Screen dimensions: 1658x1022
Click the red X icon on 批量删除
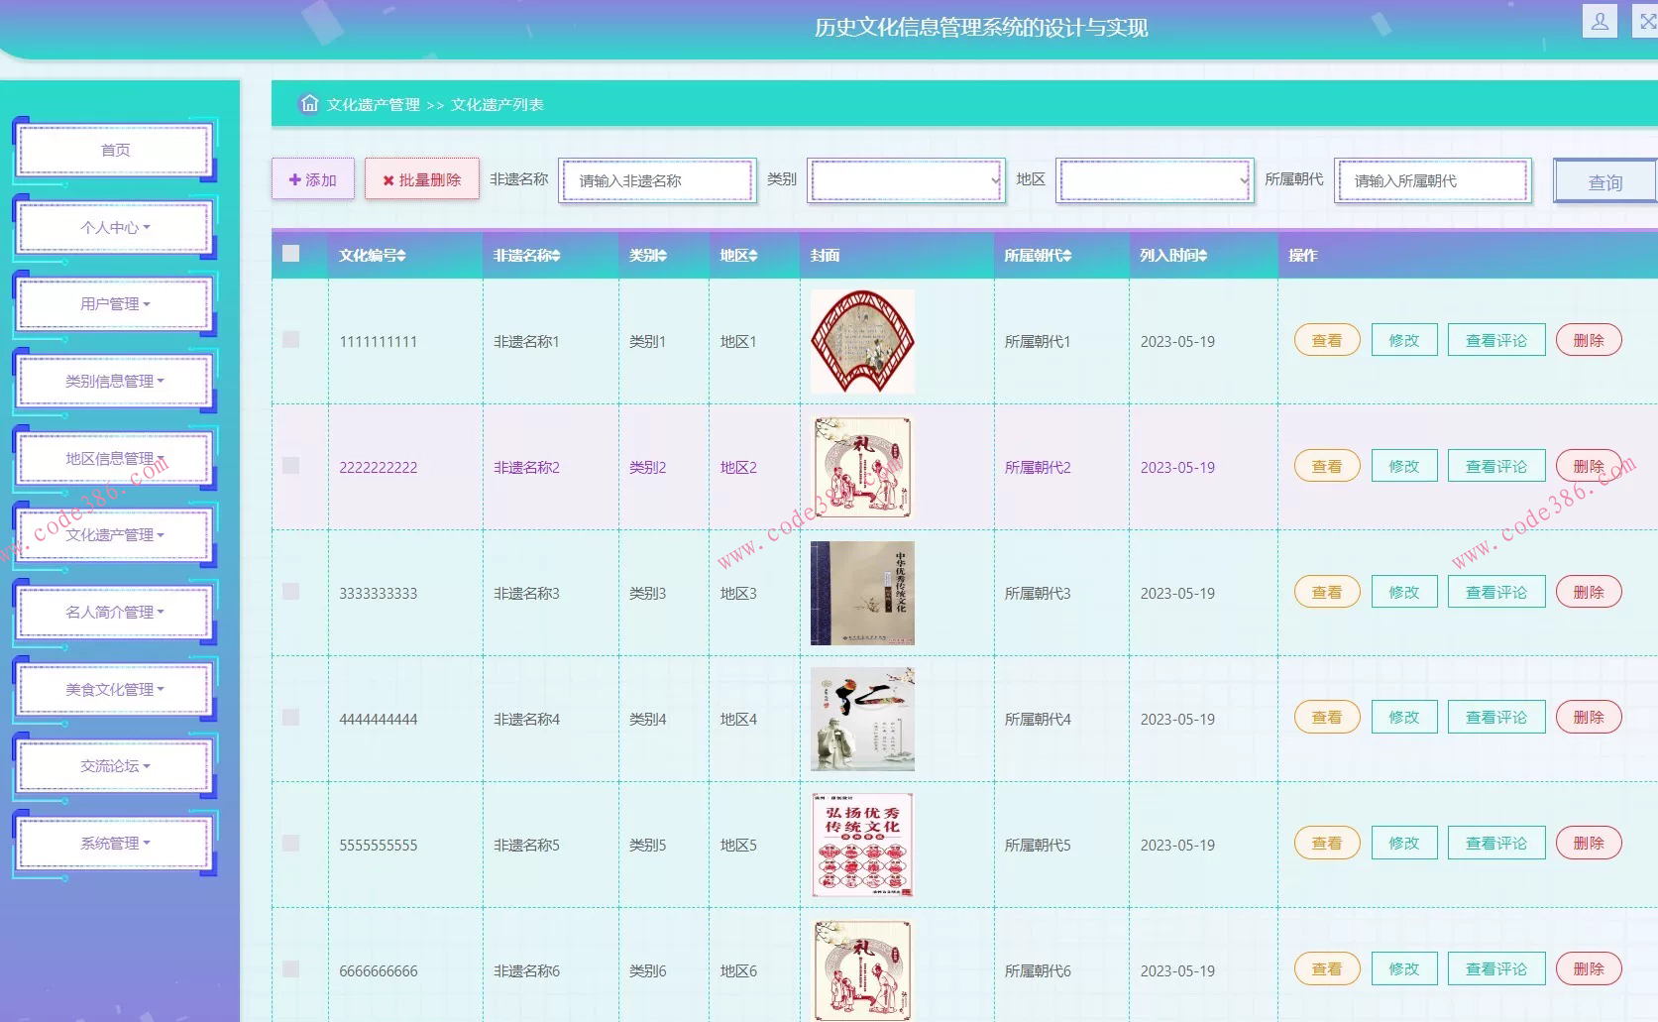pos(387,179)
